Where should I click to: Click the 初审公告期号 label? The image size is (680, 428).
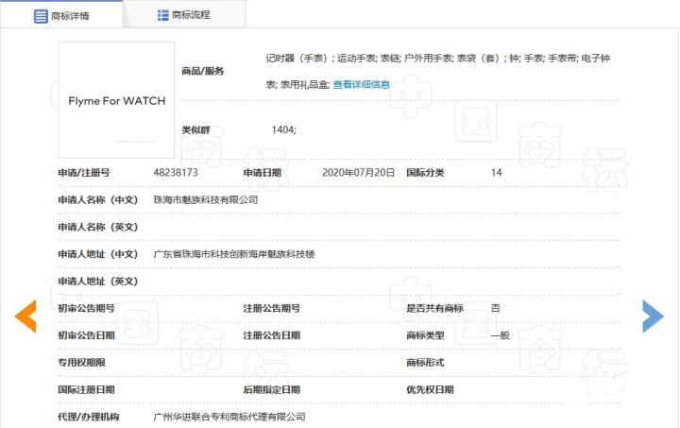[x=86, y=308]
